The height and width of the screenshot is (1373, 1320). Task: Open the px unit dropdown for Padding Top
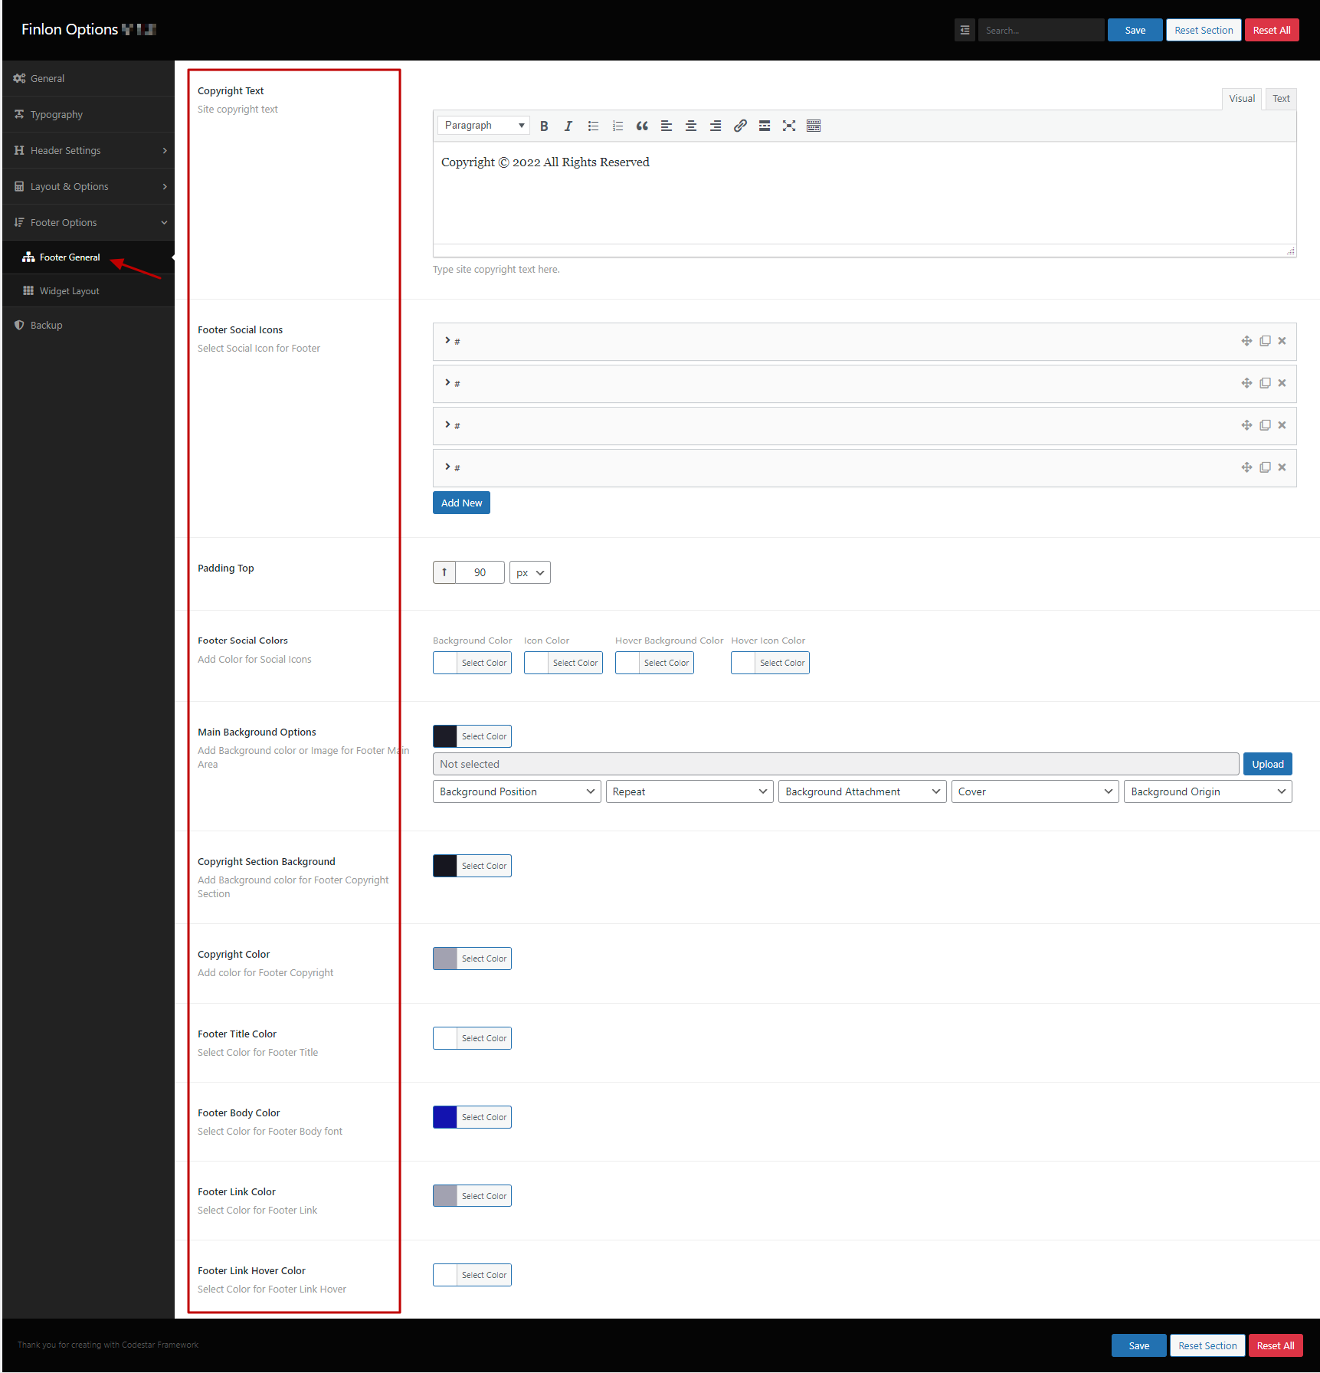pos(529,573)
